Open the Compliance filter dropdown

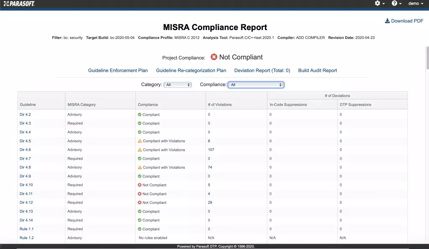point(256,84)
